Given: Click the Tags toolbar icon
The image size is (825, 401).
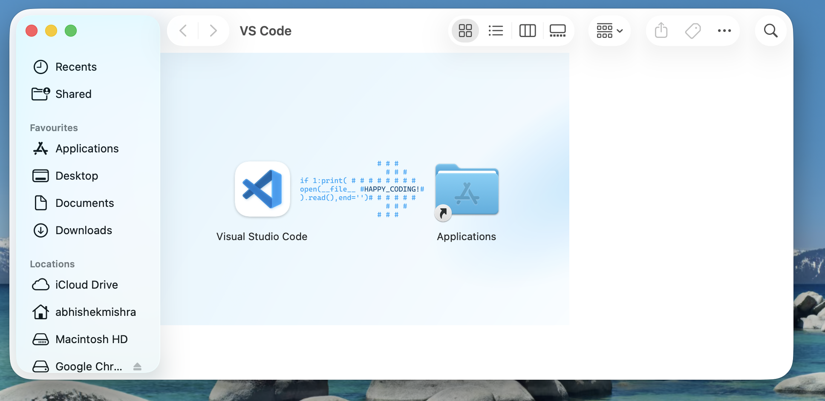Looking at the screenshot, I should [692, 31].
